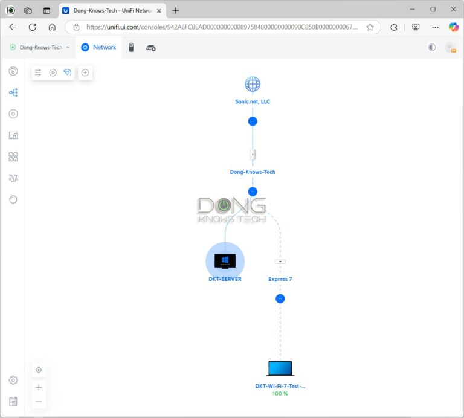Switch to the Network application tab
Screen dimensions: 464x418
point(98,47)
